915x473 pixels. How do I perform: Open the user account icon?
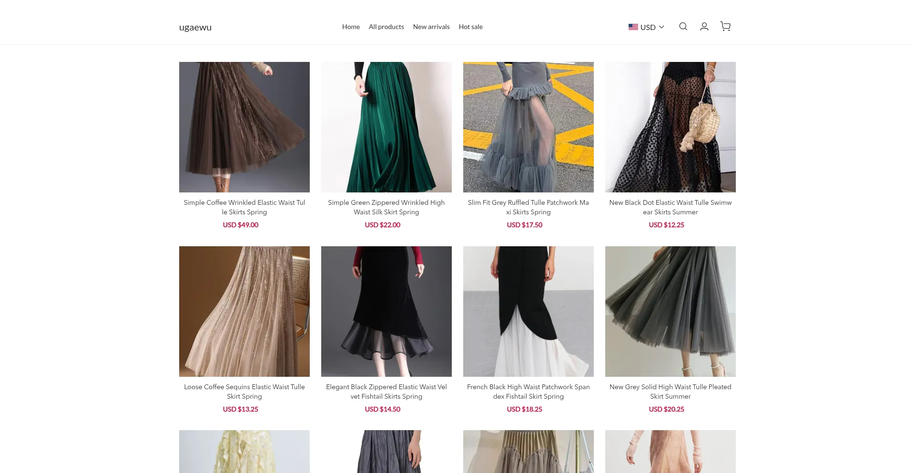[704, 27]
